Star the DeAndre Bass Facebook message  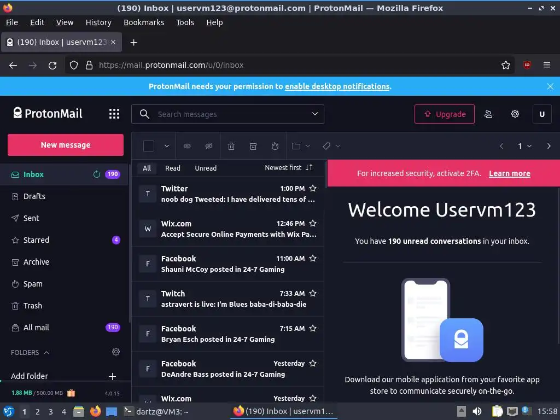(x=313, y=363)
